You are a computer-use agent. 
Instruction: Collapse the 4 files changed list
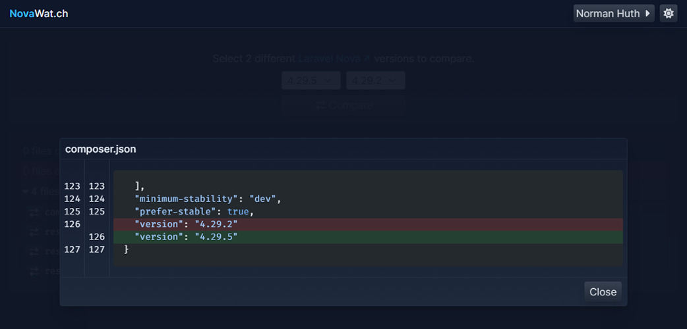click(41, 191)
